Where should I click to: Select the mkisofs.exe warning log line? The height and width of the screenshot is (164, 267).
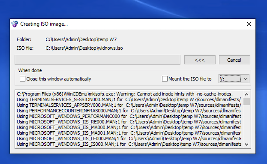point(124,94)
